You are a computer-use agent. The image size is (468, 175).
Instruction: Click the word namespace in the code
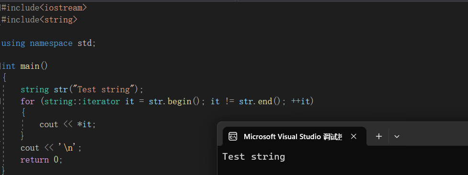pyautogui.click(x=51, y=43)
